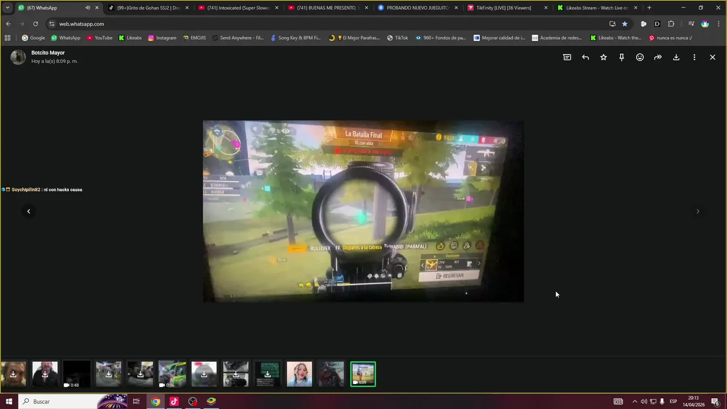Open the nunca es nunca Pinterest bookmark

point(670,38)
